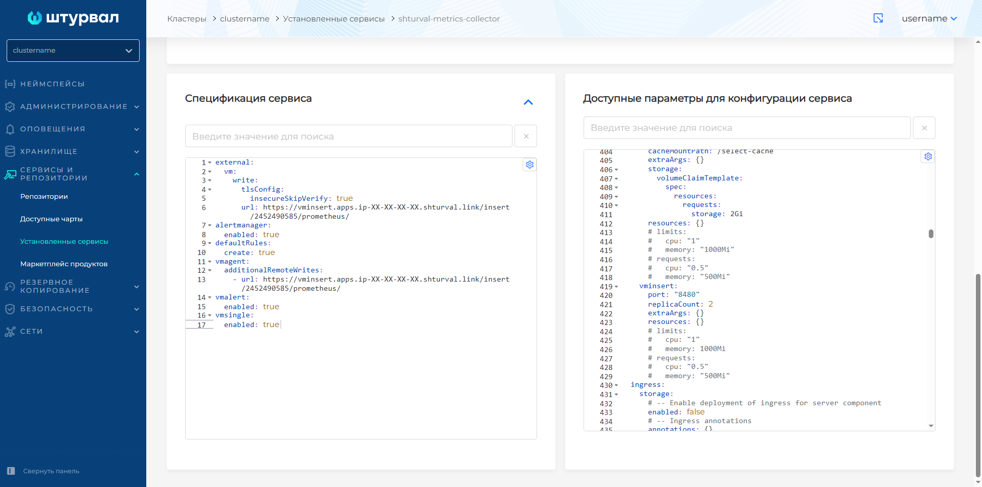Fold line 406 storage block
982x487 pixels.
(616, 170)
